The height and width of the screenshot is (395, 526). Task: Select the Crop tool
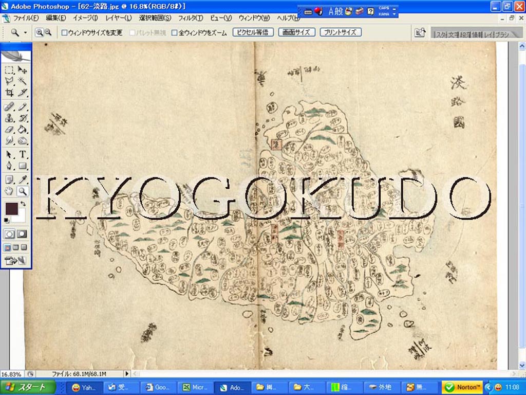tap(9, 93)
